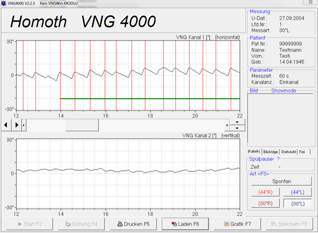The image size is (318, 233).
Task: Click the load icon on Laden
Action: (174, 224)
